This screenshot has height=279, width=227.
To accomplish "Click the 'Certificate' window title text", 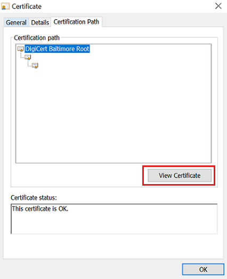I will 27,6.
